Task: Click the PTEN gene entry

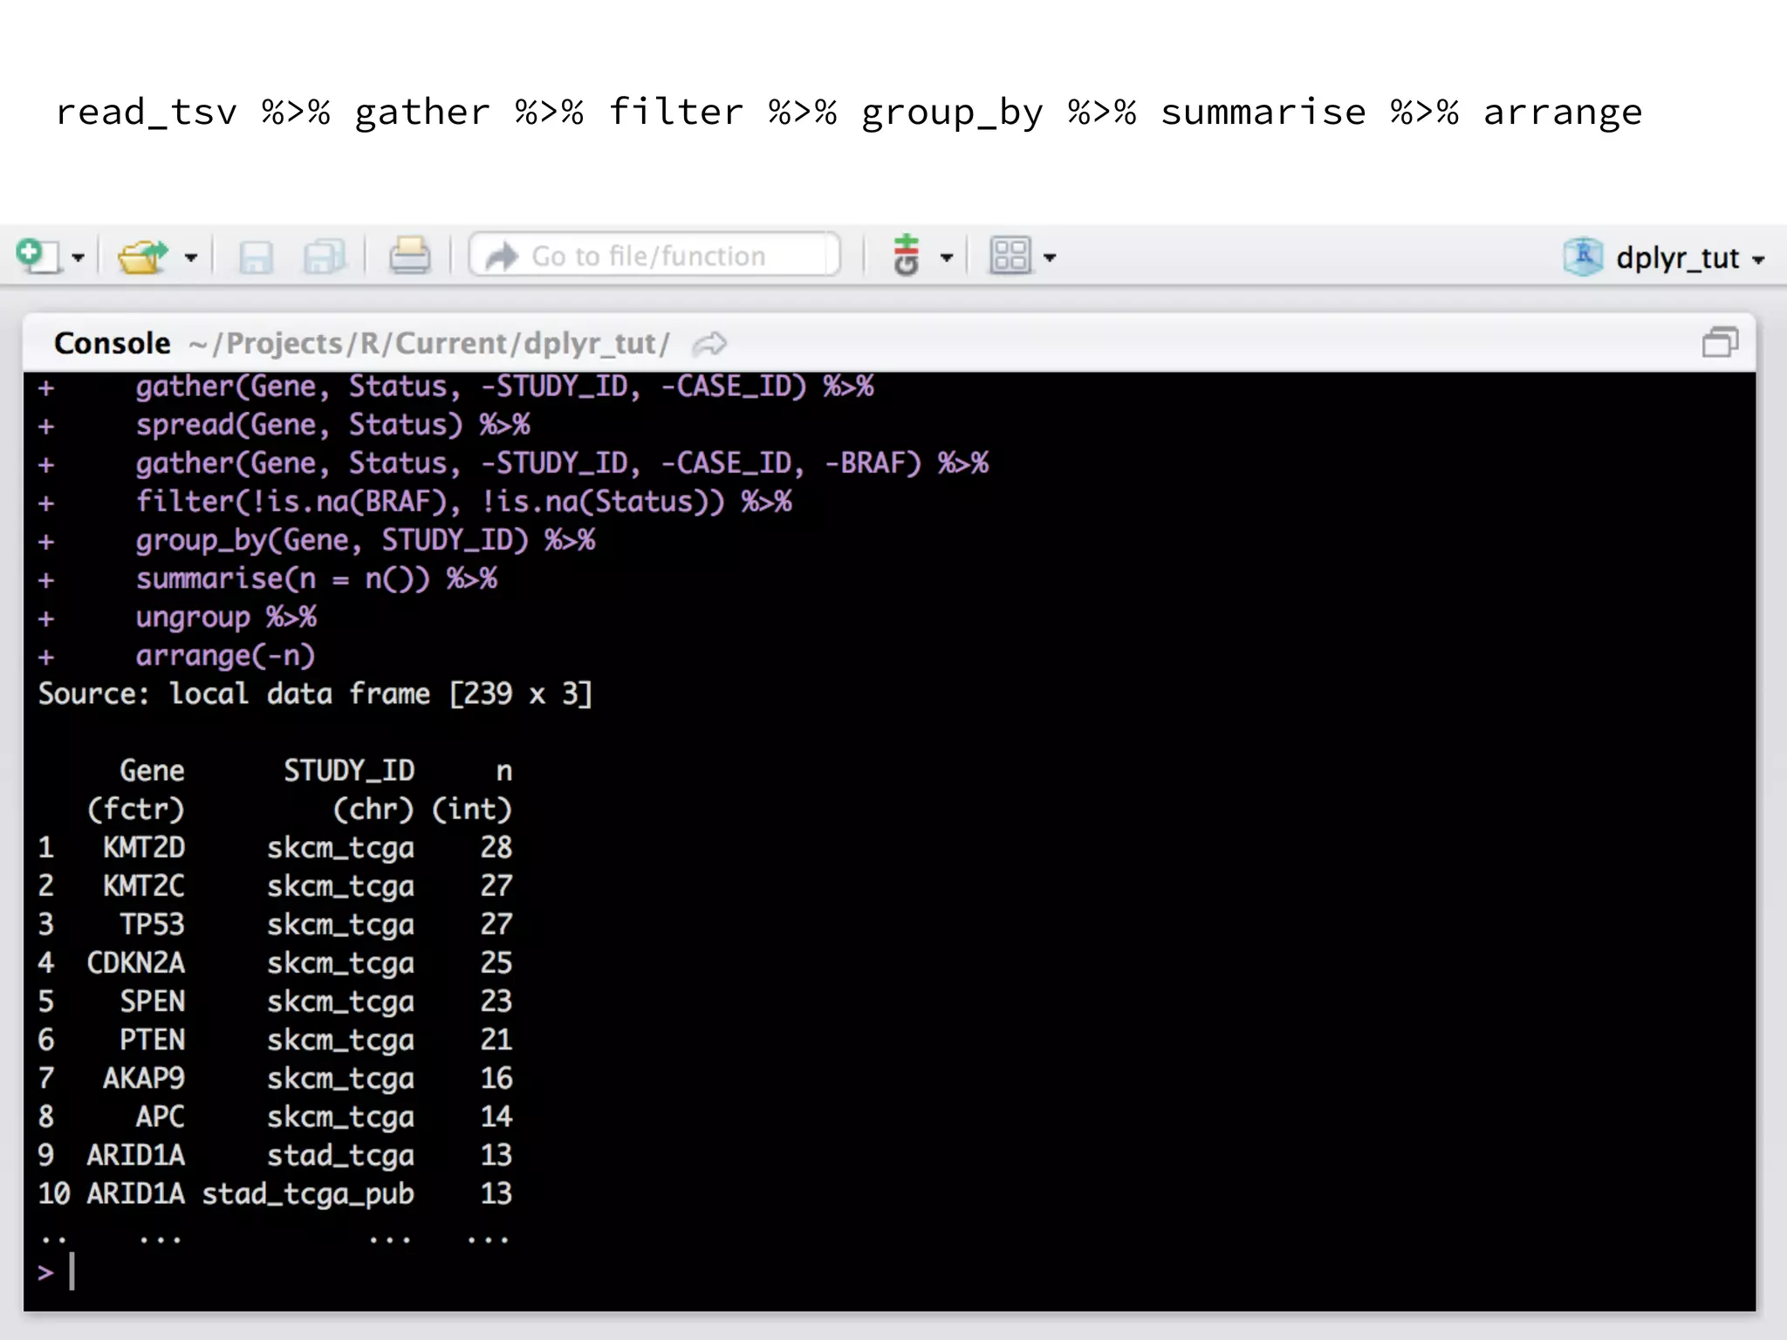Action: pos(152,1040)
